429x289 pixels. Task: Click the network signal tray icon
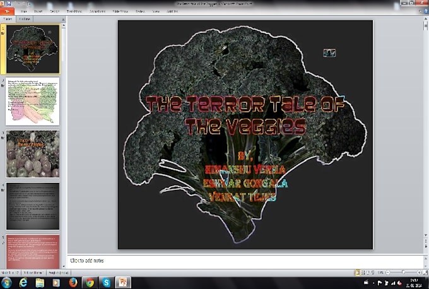393,283
